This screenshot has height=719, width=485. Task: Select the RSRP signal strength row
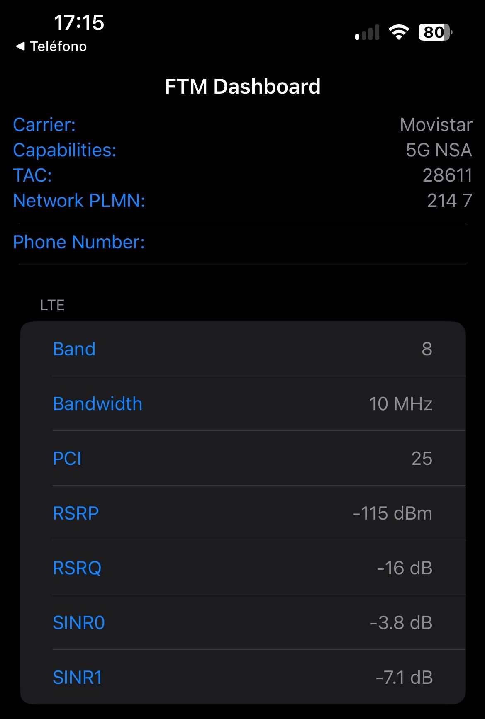242,513
